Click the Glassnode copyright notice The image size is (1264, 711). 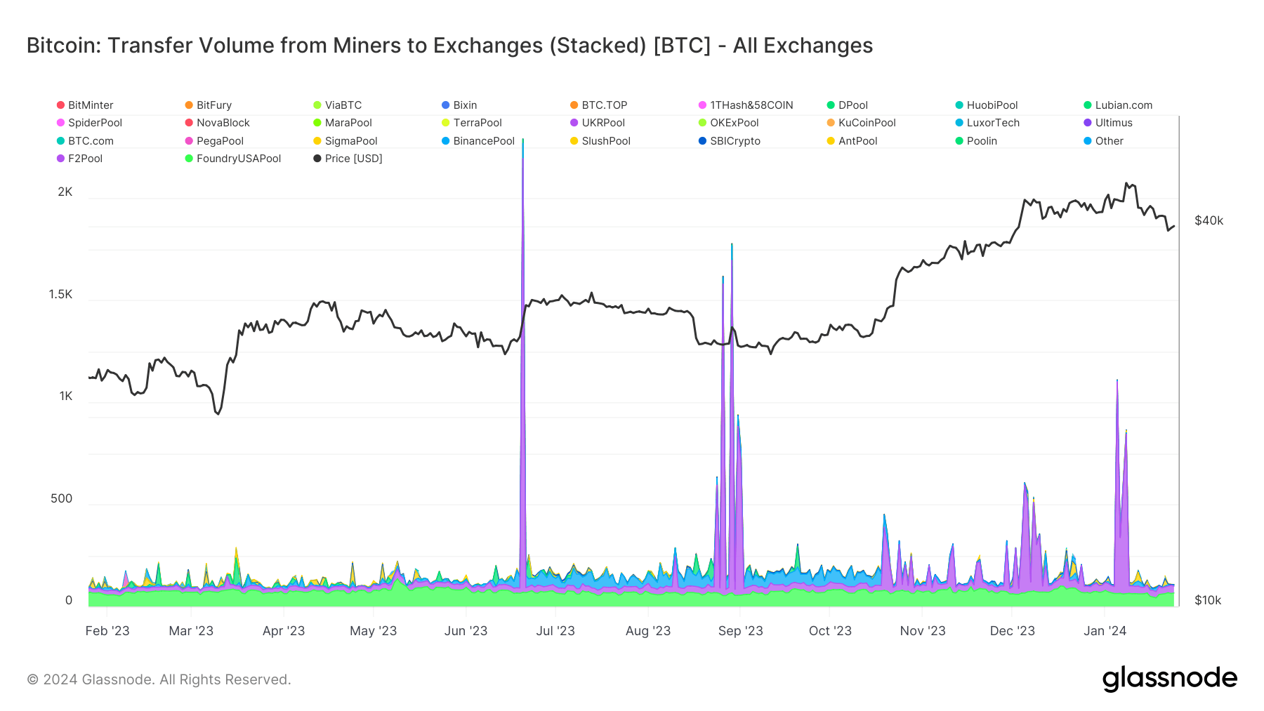[x=159, y=679]
